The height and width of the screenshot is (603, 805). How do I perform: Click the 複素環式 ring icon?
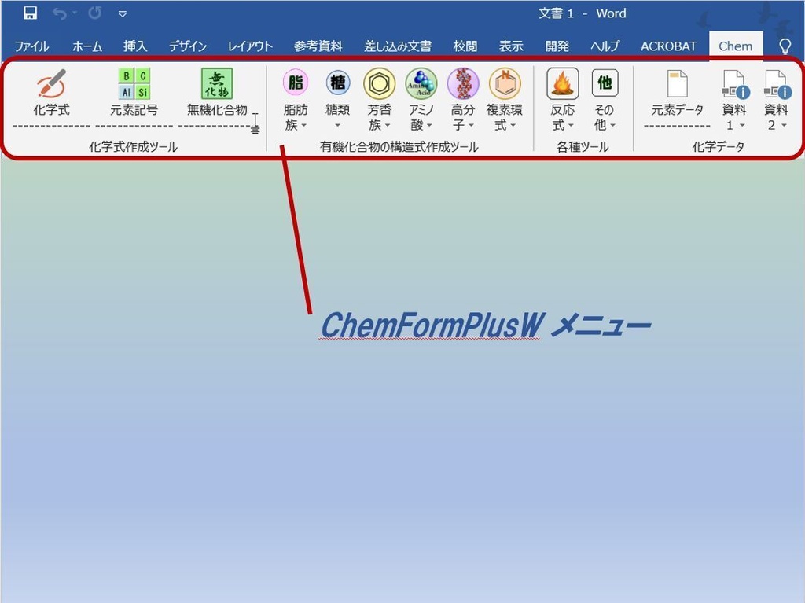[x=505, y=83]
